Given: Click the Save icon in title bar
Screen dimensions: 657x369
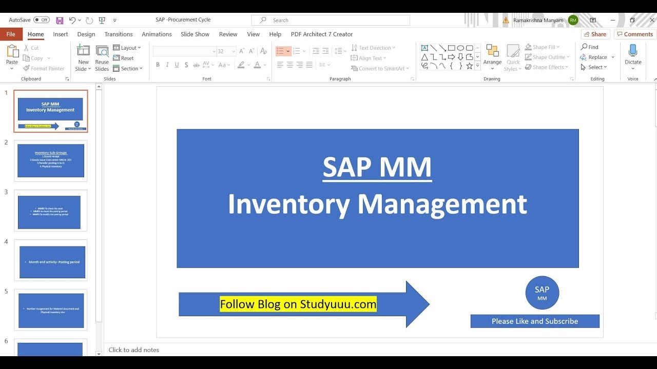Looking at the screenshot, I should (x=60, y=20).
